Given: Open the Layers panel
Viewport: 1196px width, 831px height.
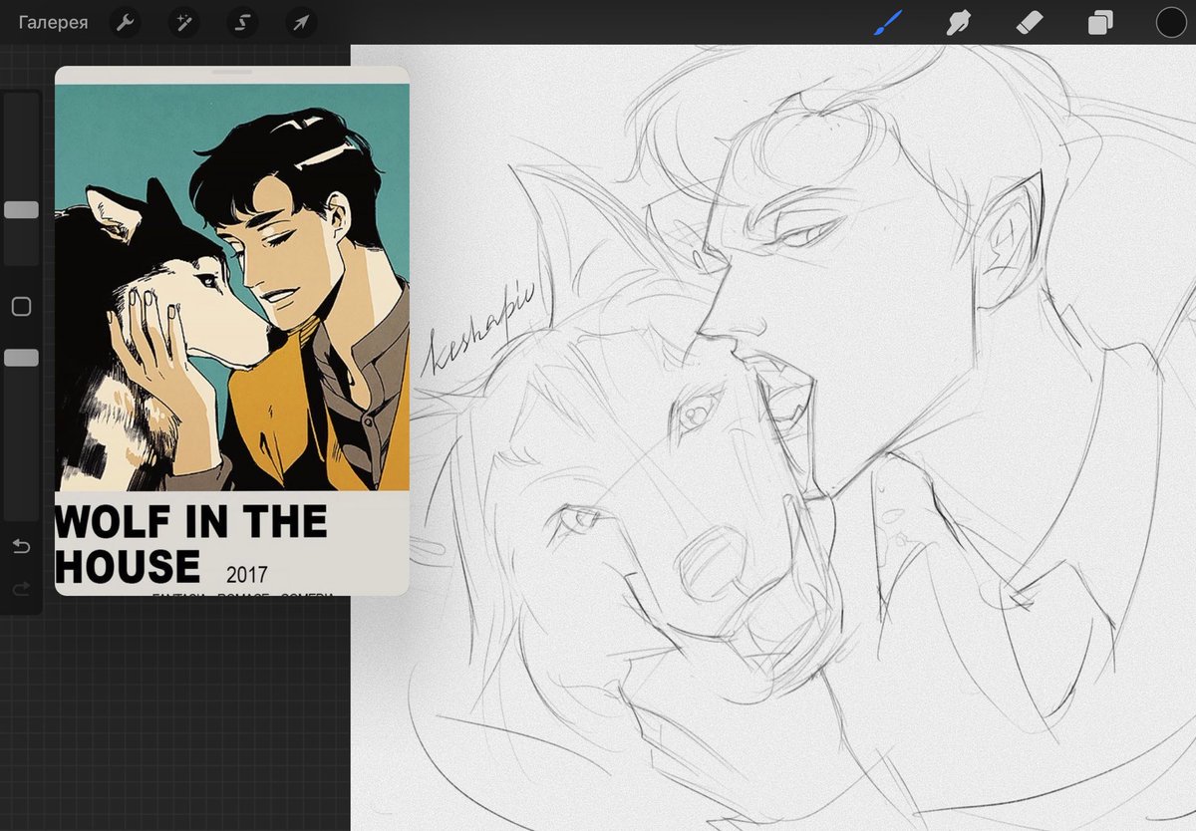Looking at the screenshot, I should (1100, 22).
